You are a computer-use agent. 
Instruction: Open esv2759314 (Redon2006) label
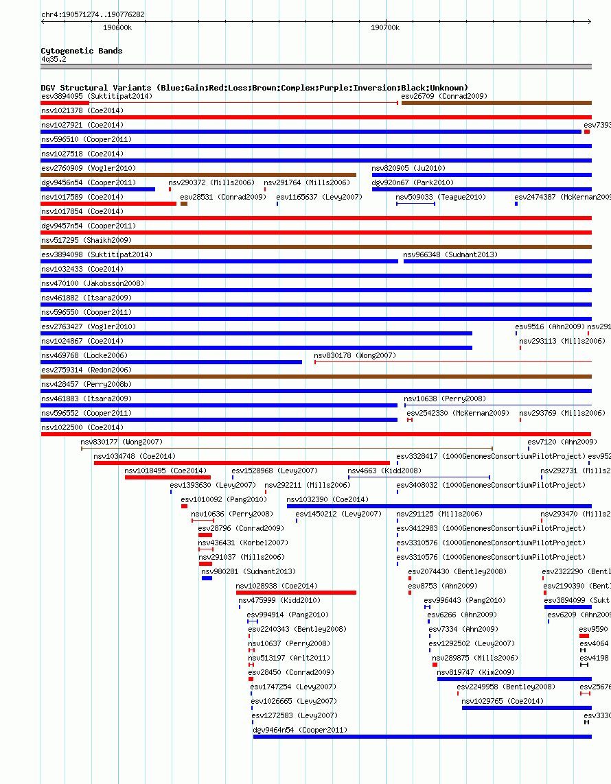pos(86,370)
